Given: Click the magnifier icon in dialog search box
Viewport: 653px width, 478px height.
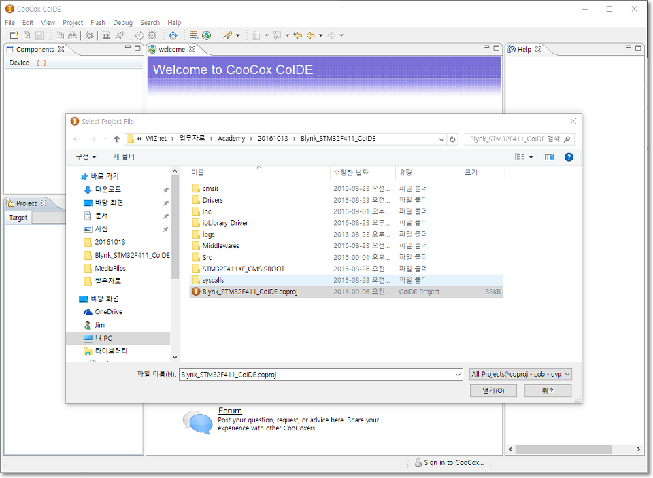Looking at the screenshot, I should point(567,139).
